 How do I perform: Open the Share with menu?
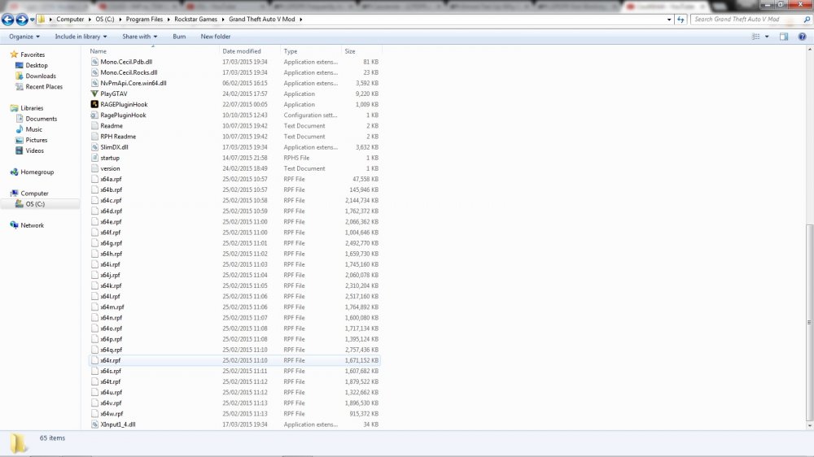pos(139,37)
